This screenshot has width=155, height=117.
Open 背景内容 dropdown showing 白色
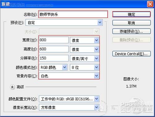tap(69, 76)
